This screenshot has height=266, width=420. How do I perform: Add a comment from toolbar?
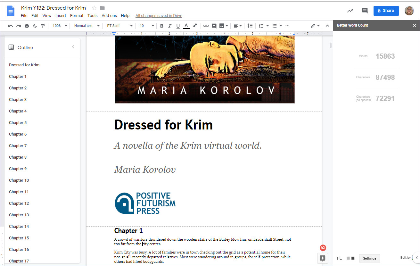214,26
